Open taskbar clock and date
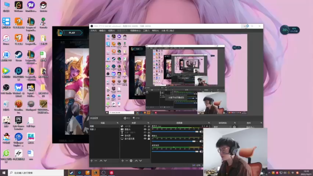This screenshot has width=313, height=176. coord(306,172)
